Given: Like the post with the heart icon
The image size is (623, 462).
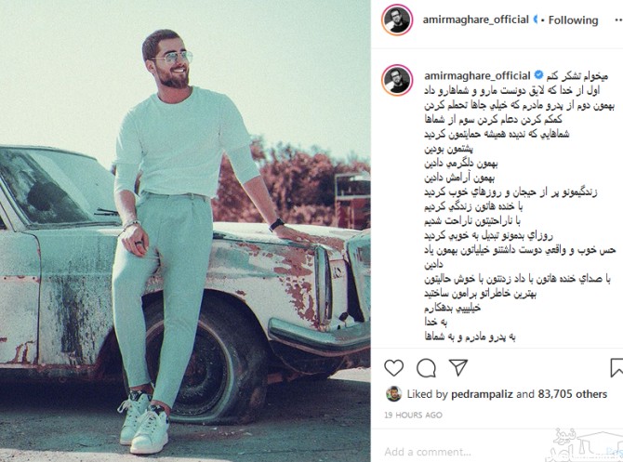Looking at the screenshot, I should [393, 367].
